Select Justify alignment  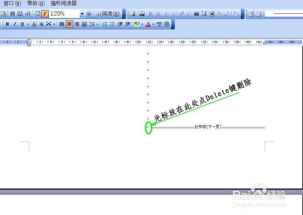click(x=62, y=24)
